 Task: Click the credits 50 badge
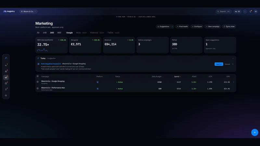[238, 11]
